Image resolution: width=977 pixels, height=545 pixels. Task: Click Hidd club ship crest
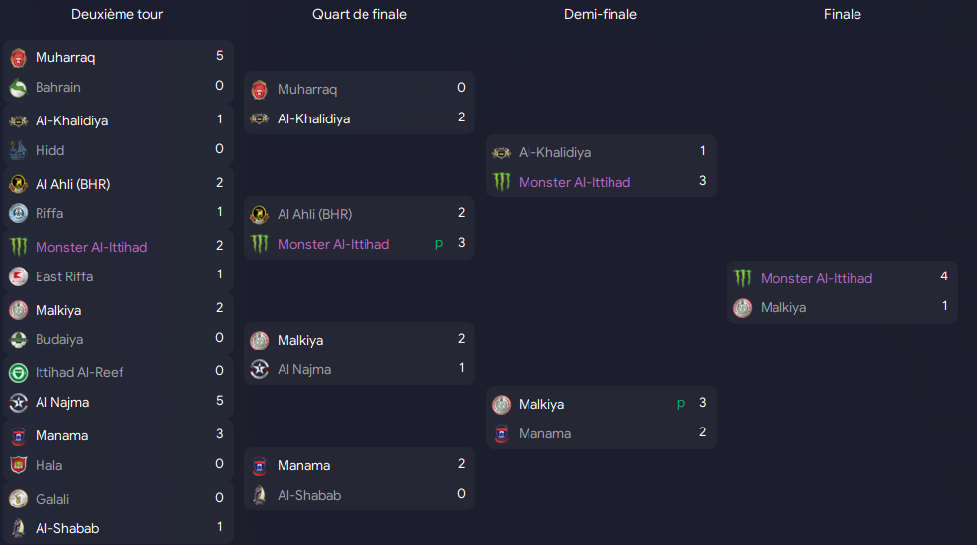[18, 150]
